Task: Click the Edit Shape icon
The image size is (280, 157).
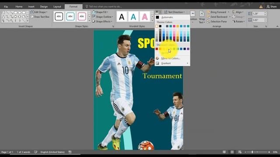Action: (x=32, y=12)
